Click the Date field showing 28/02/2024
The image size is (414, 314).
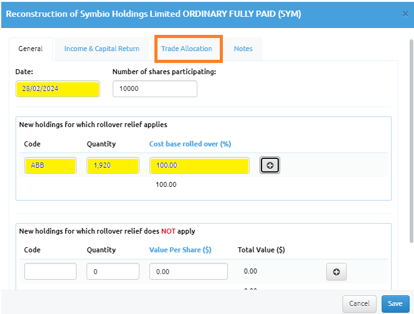point(57,89)
